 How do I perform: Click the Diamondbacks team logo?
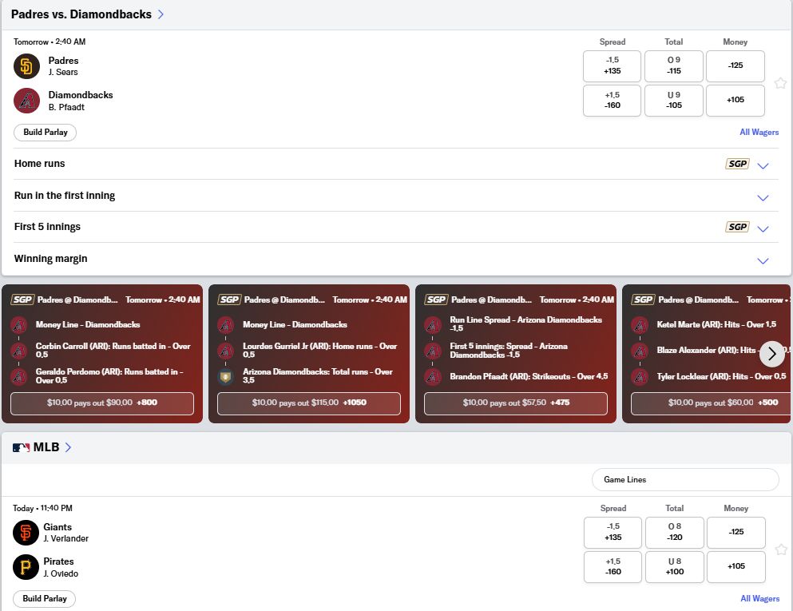[x=24, y=101]
